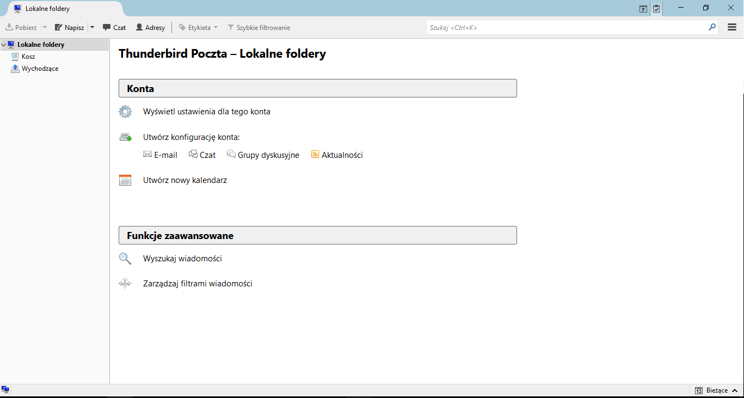Click the Pobierz download messages button
The image size is (744, 398).
click(21, 27)
